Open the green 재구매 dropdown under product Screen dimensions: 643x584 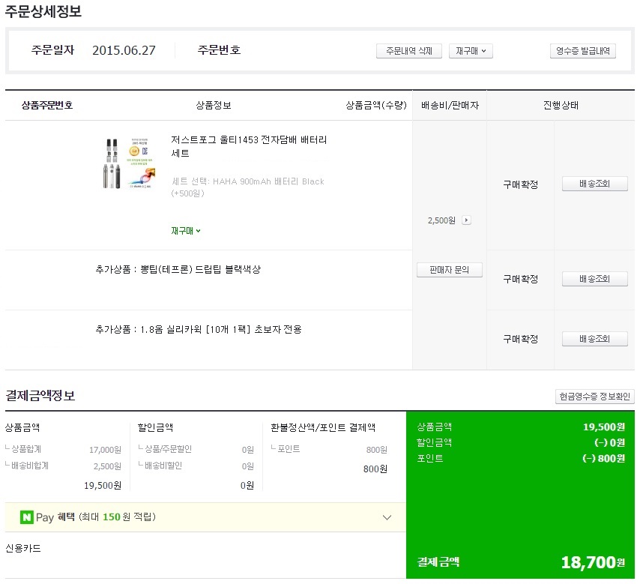coord(186,231)
